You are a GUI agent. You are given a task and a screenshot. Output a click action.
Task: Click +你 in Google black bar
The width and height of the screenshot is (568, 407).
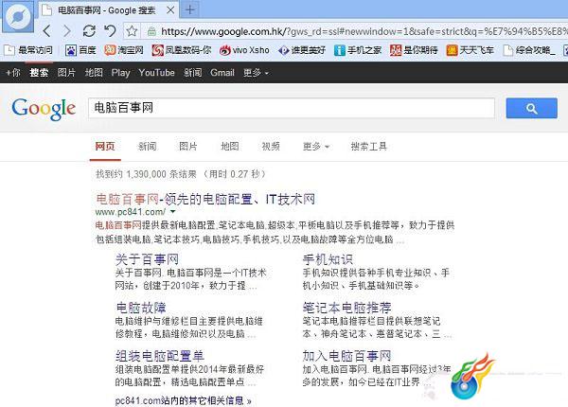tap(13, 73)
